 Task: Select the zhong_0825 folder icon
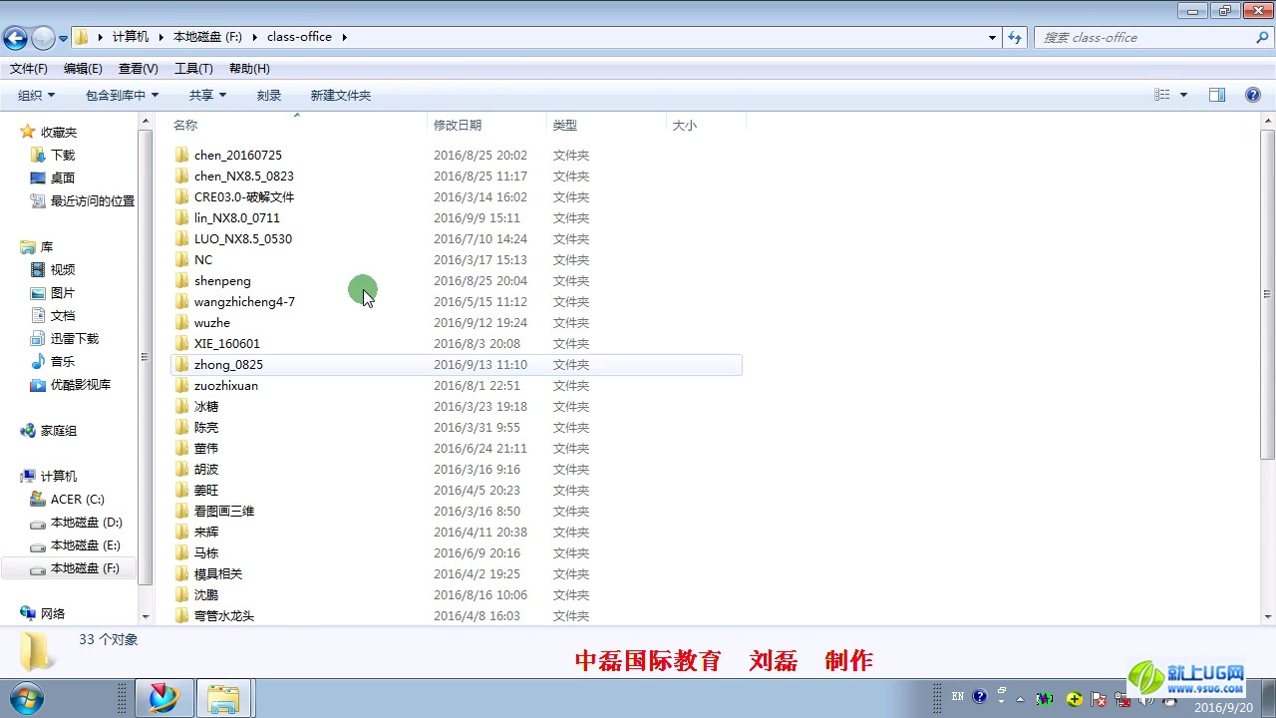pos(181,365)
